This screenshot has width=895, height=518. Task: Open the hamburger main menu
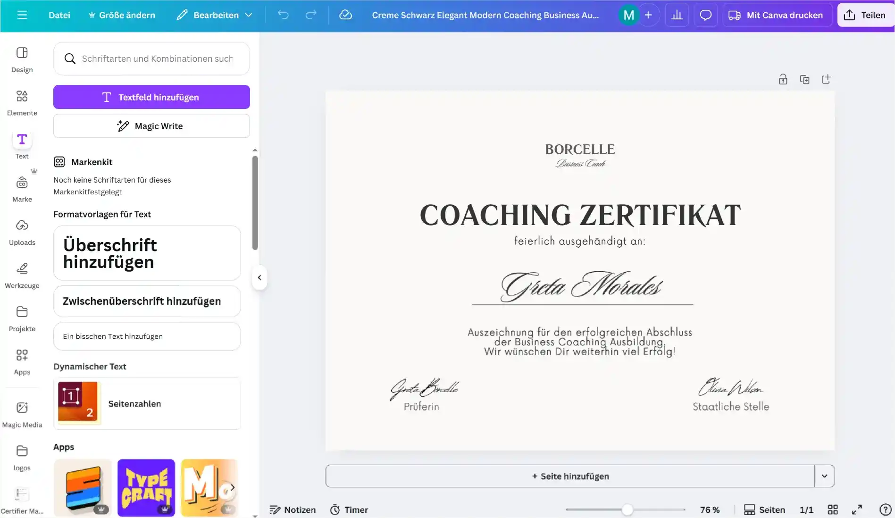[22, 15]
